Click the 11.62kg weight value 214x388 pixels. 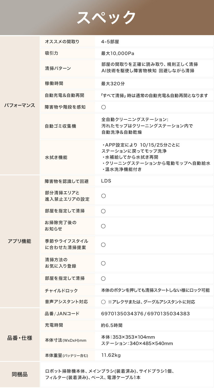pyautogui.click(x=111, y=355)
